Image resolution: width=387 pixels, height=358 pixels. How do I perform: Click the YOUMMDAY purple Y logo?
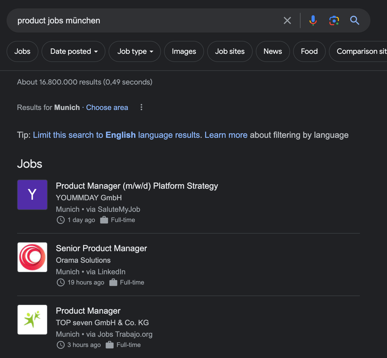pos(32,195)
